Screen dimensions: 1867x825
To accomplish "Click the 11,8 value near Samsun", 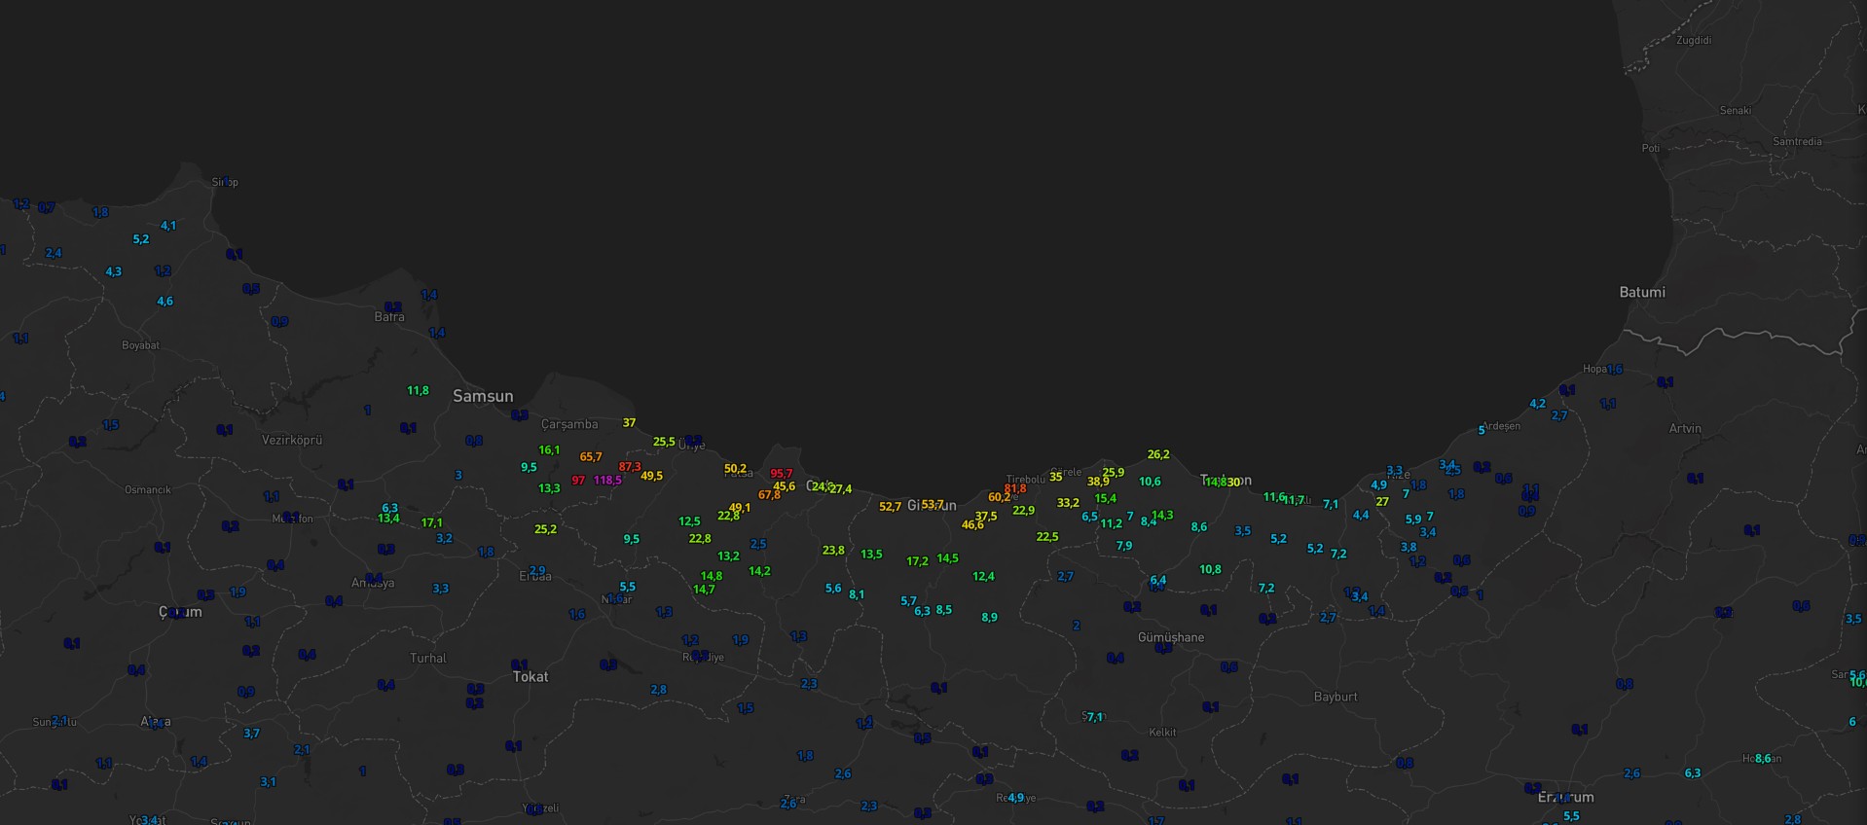I will pos(418,391).
